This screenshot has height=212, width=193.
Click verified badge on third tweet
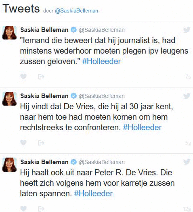73,162
